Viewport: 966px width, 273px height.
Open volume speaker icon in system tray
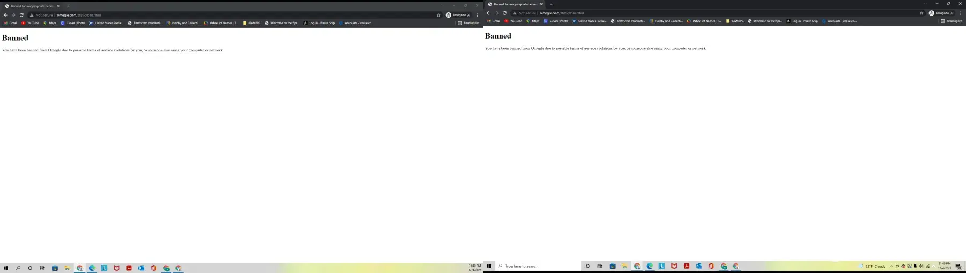(921, 266)
